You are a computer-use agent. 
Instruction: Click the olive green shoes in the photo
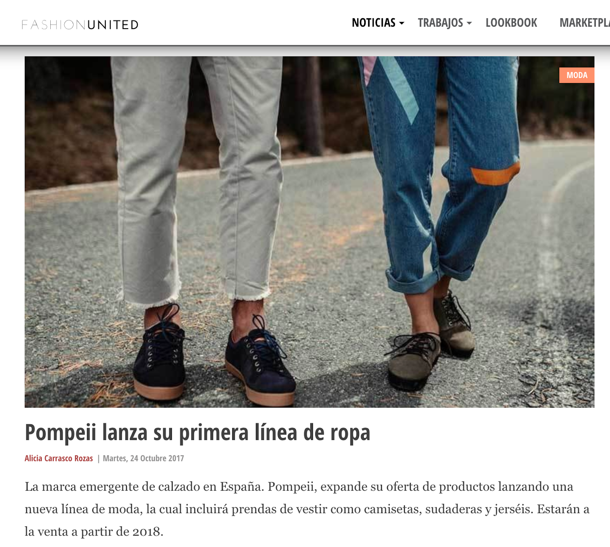[431, 343]
